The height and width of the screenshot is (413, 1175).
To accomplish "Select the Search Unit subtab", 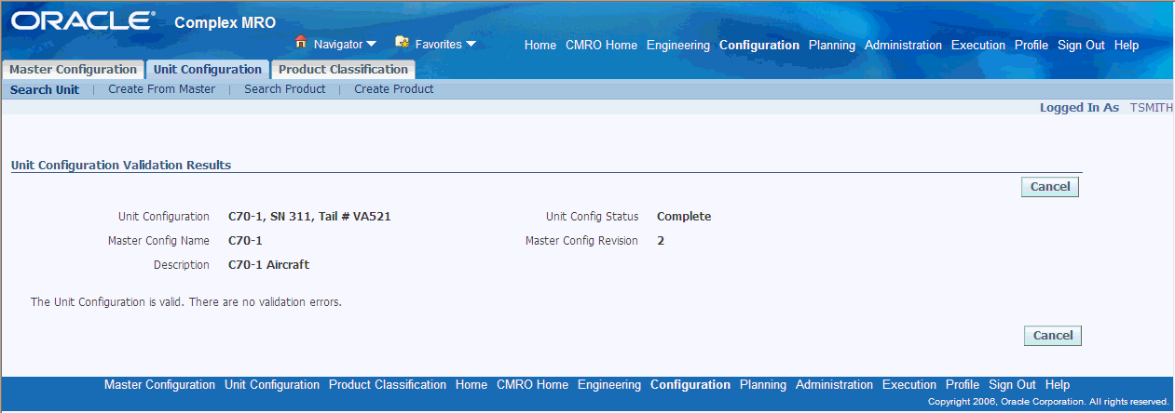I will click(x=45, y=90).
